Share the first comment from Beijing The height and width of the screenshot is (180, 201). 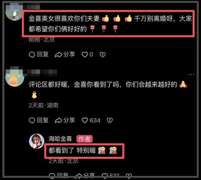(x=65, y=54)
